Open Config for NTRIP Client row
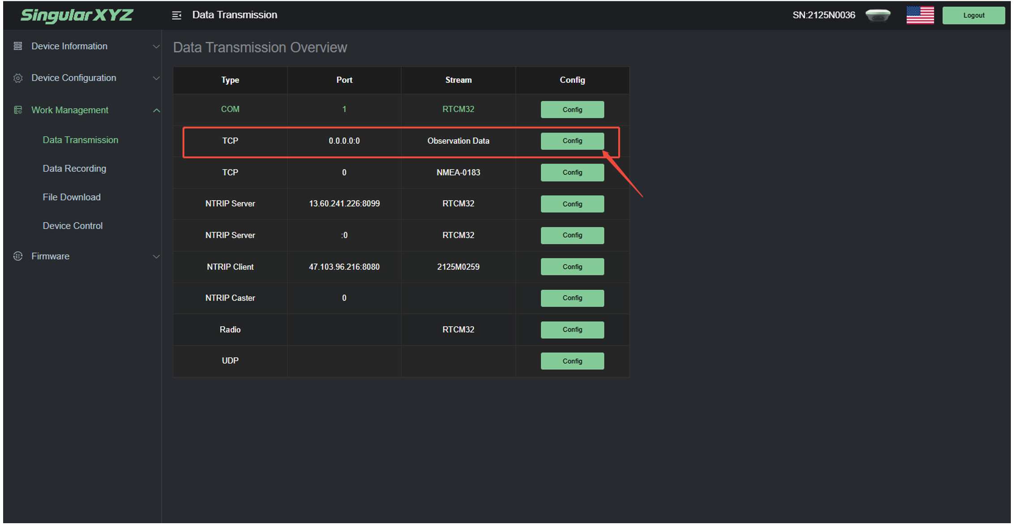Viewport: 1018px width, 525px height. pos(572,267)
